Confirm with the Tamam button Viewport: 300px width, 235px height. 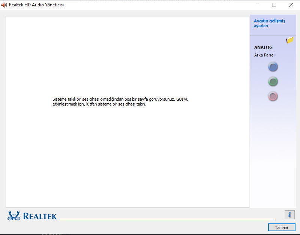coord(282,228)
